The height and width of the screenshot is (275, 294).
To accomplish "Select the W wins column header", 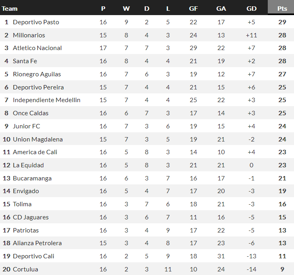I will click(126, 8).
